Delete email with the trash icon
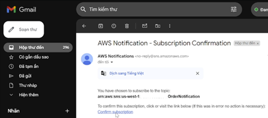Screen dimensions: 268x118 127,26
